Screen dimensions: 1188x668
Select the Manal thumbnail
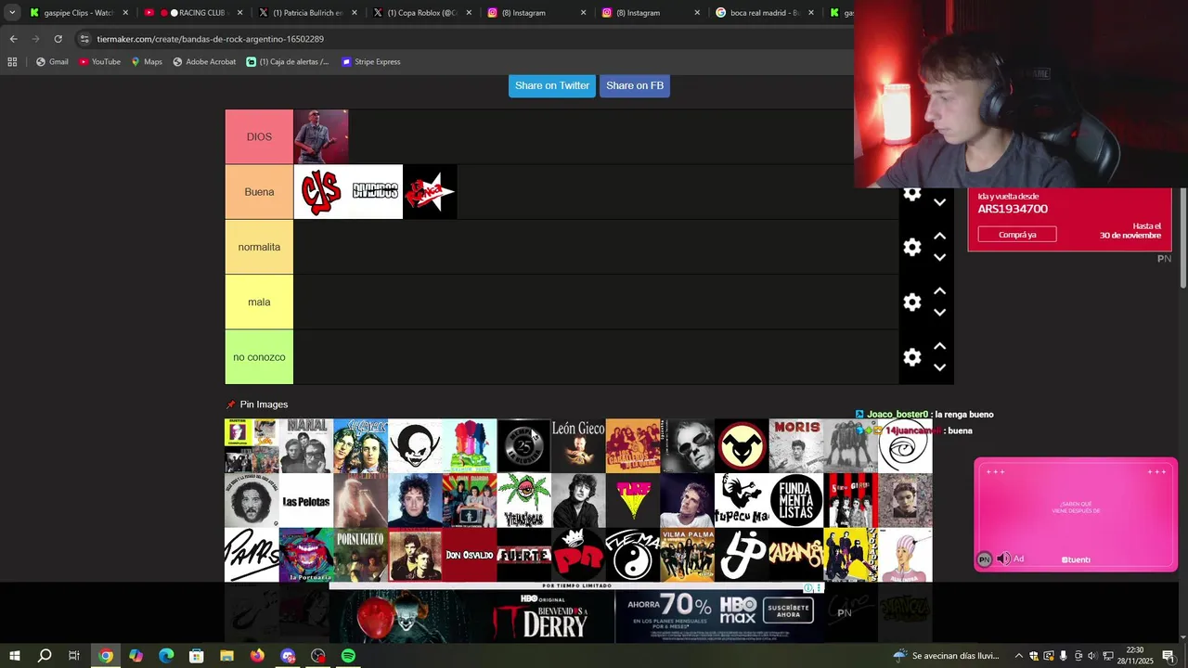[x=306, y=445]
